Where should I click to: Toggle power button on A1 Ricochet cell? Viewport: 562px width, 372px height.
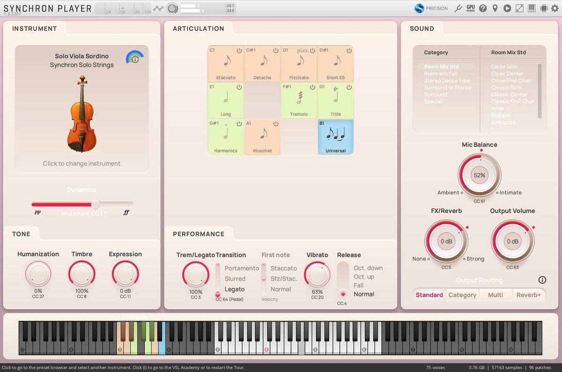tap(275, 123)
